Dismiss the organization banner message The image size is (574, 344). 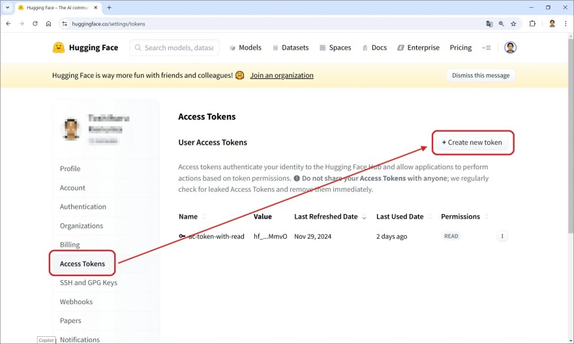pyautogui.click(x=481, y=76)
